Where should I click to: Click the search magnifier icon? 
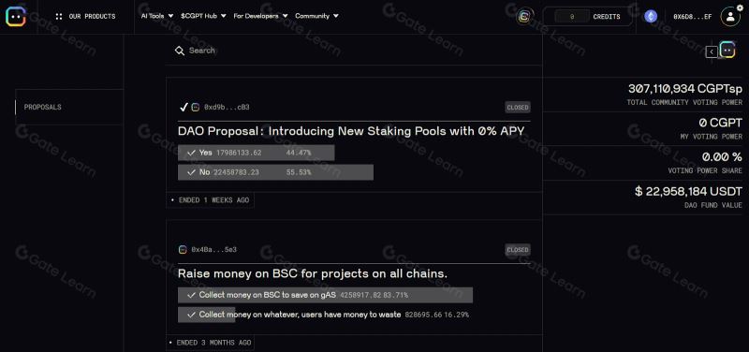click(x=180, y=51)
